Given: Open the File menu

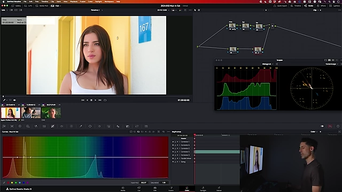Looking at the screenshot, I should coord(25,2).
